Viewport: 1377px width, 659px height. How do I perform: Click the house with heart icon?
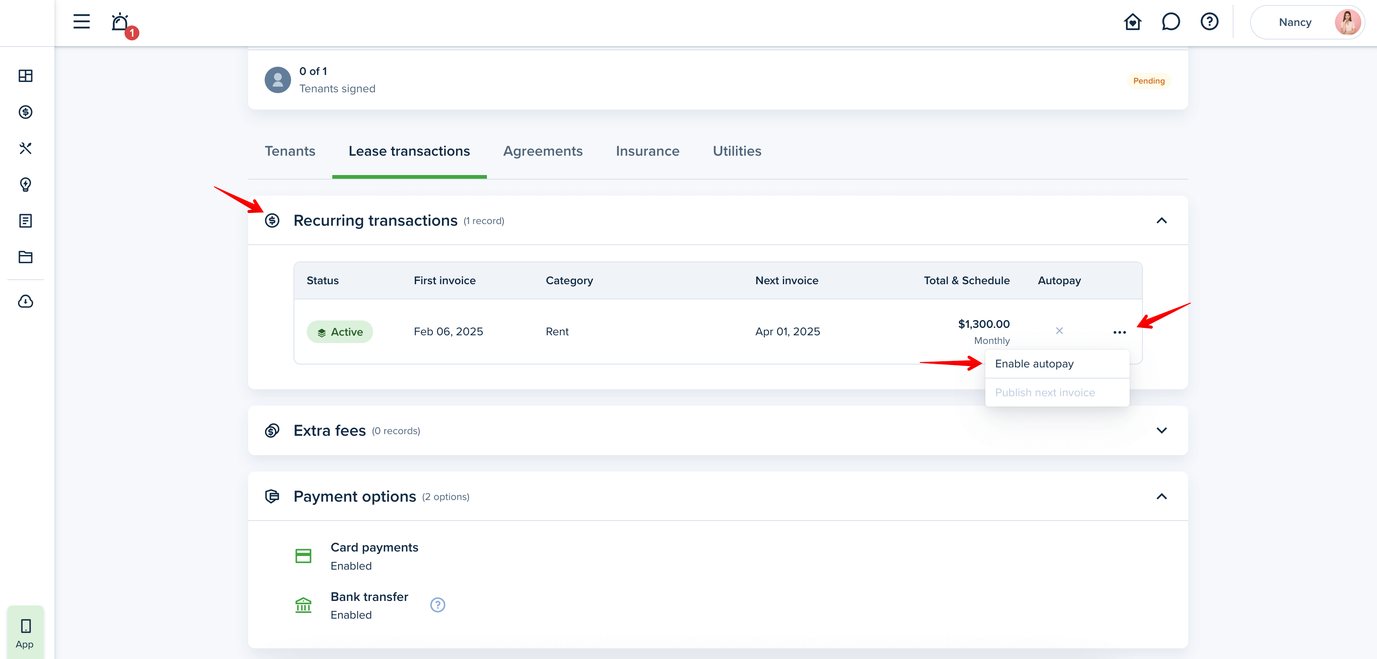point(1132,22)
